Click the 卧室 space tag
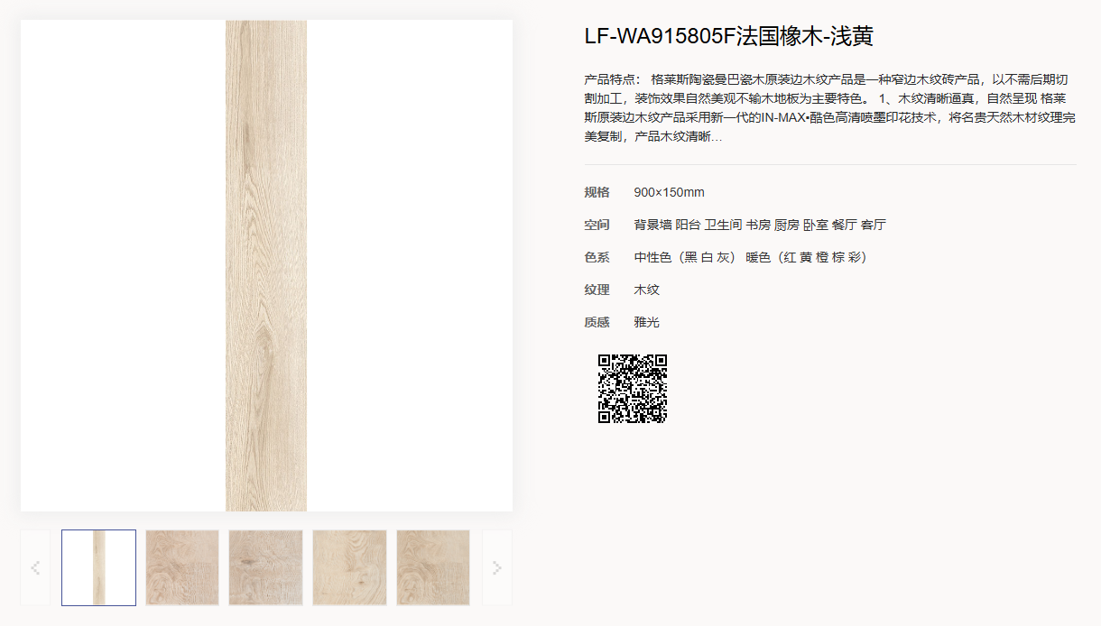This screenshot has height=626, width=1101. tap(816, 225)
